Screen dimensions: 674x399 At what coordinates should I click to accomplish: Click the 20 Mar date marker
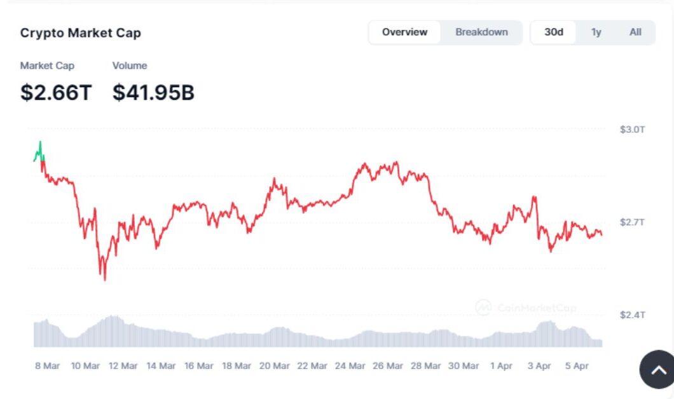[274, 366]
